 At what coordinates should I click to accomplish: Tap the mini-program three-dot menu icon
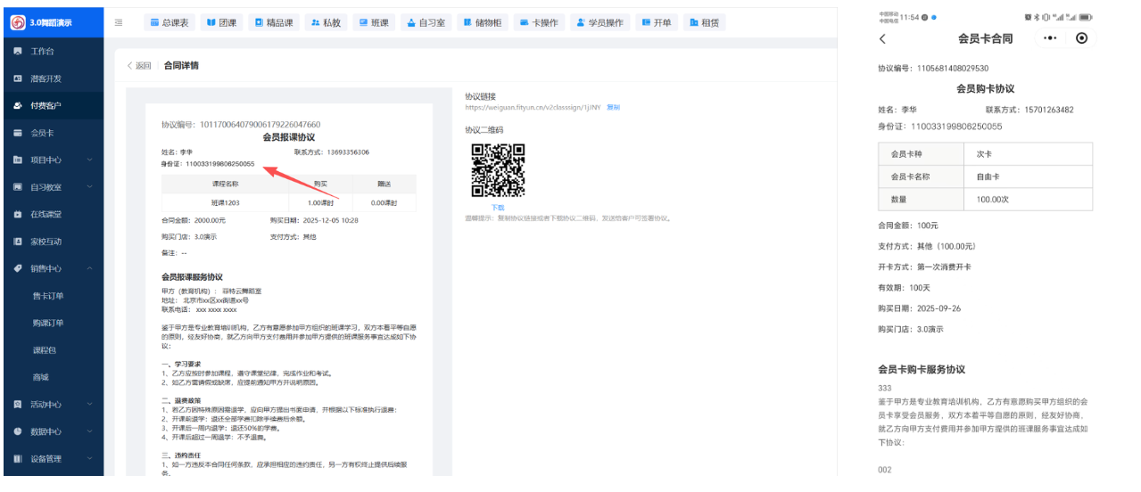click(x=1049, y=38)
